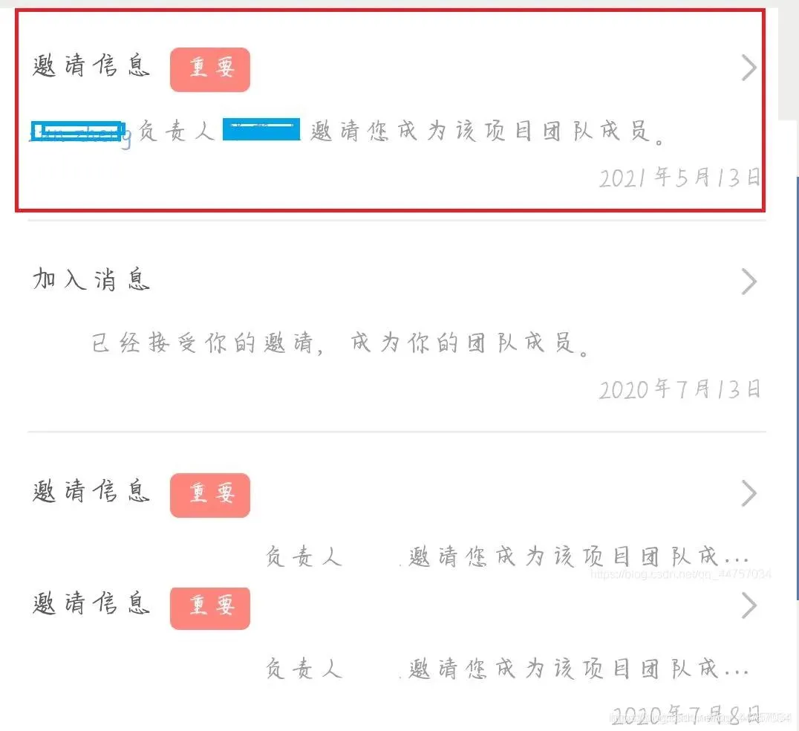Viewport: 799px width, 731px height.
Task: Click the 2020年7月13日 date label
Action: click(679, 390)
